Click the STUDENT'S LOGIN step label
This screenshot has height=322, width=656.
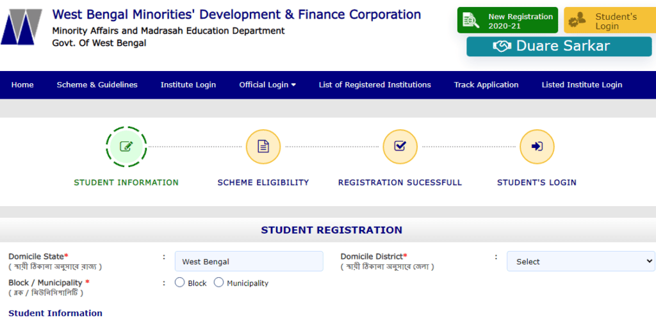point(537,182)
